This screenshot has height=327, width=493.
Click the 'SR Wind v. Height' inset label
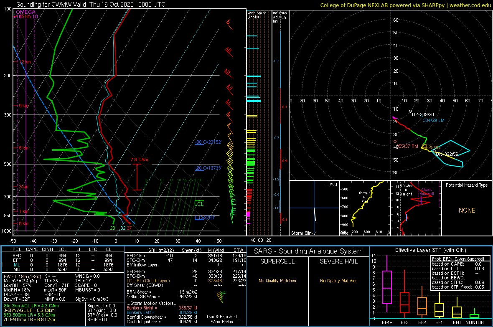pyautogui.click(x=407, y=190)
